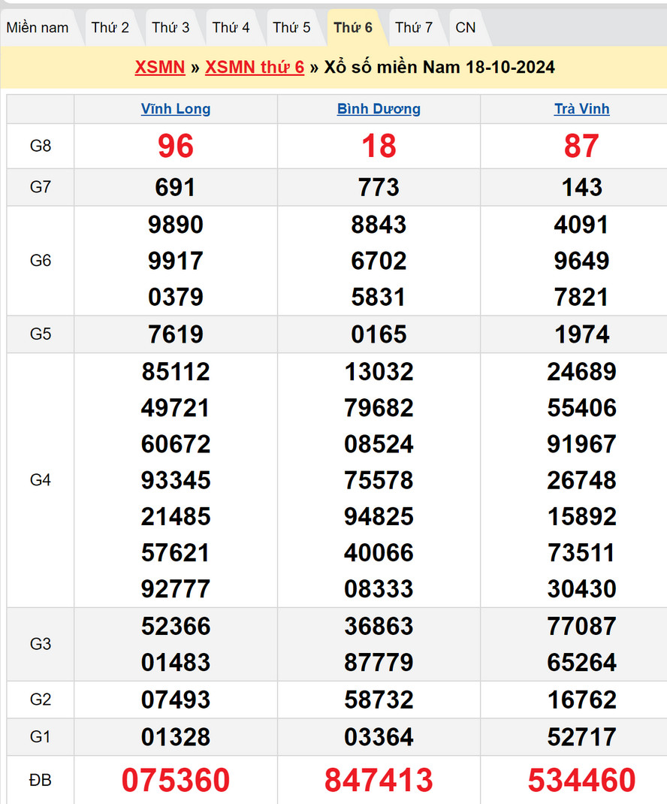
Task: Open the Miền nam tab
Action: [38, 28]
